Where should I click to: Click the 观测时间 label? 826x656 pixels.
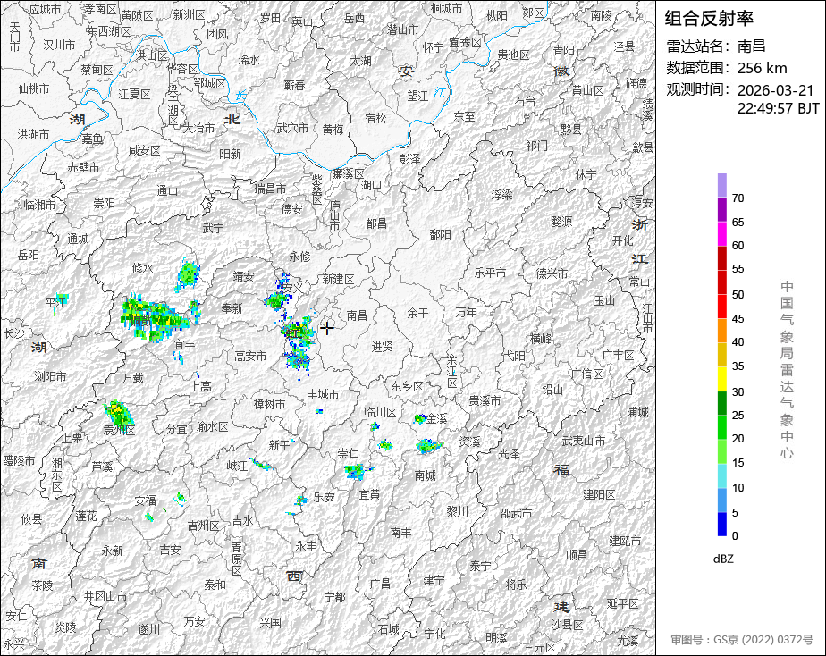tap(698, 89)
